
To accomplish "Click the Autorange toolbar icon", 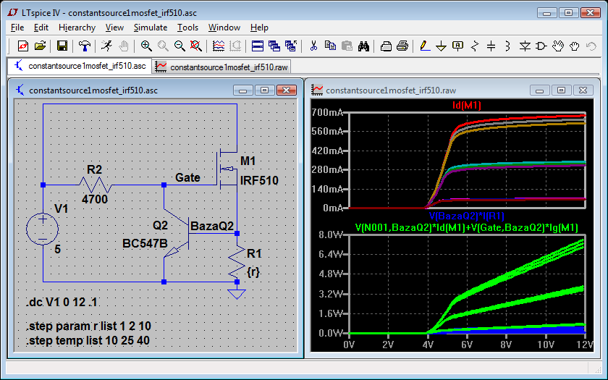I will (235, 46).
